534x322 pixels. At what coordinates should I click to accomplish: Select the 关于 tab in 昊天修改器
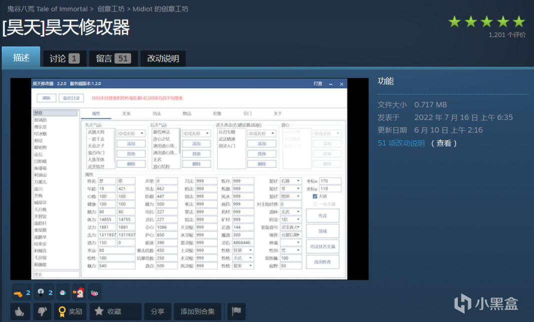point(278,114)
